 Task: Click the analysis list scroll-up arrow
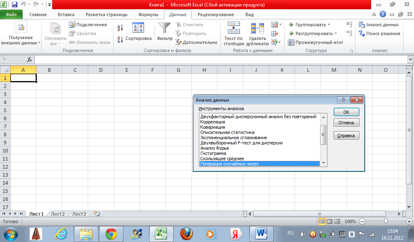[x=323, y=117]
